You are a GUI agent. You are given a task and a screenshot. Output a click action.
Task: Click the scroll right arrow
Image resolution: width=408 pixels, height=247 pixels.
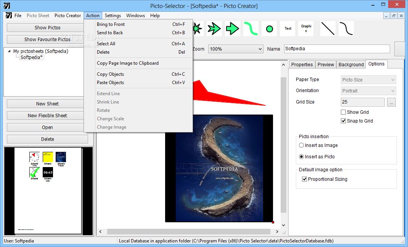tap(277, 231)
